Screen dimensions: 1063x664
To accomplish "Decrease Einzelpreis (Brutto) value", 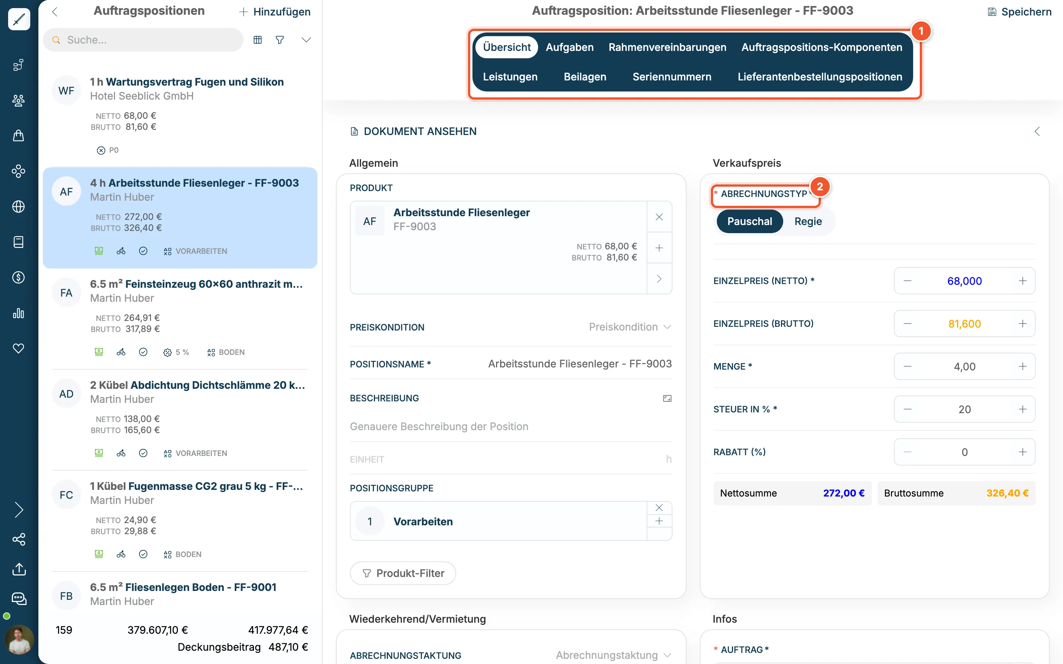I will 908,324.
